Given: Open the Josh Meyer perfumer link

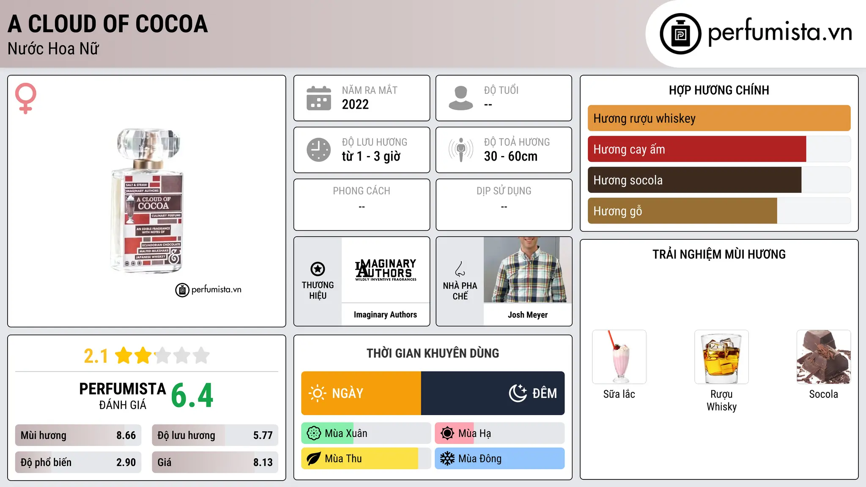Looking at the screenshot, I should pos(528,315).
